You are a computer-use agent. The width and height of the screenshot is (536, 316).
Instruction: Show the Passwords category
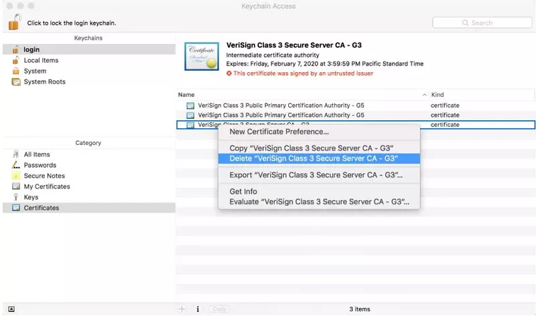40,165
